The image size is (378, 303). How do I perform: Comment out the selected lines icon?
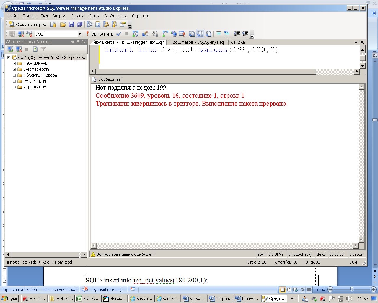218,34
